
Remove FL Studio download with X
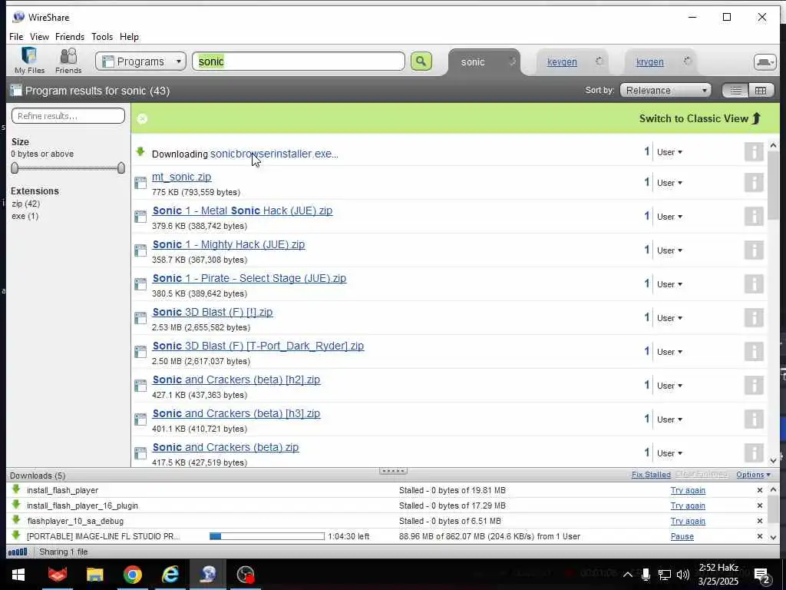(759, 536)
